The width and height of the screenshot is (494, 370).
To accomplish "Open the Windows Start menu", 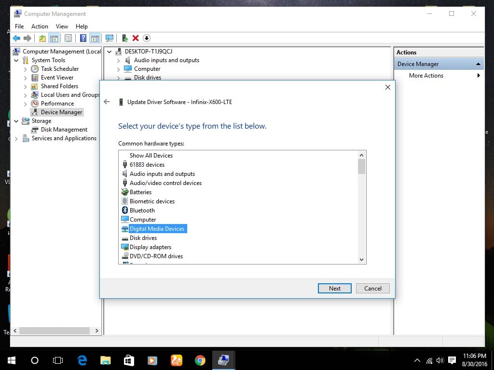I will click(x=12, y=360).
